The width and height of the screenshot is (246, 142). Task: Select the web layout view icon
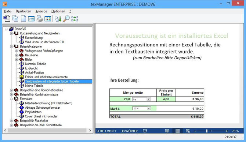(188, 131)
